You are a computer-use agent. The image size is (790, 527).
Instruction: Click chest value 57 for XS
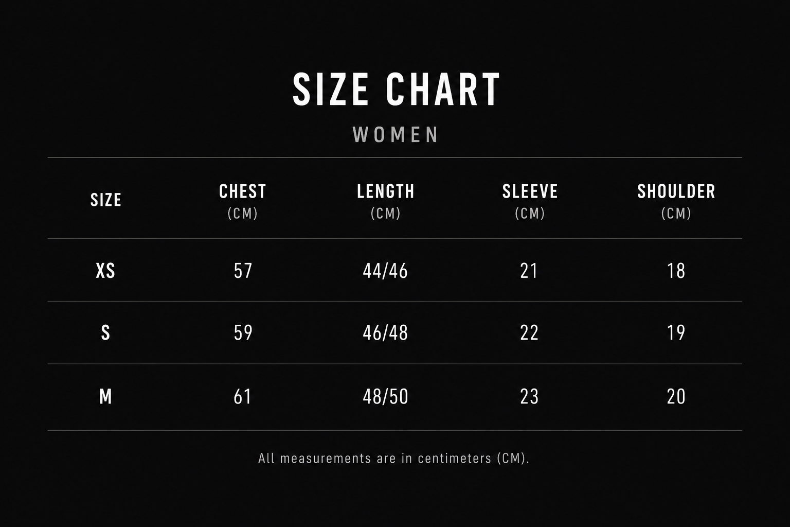pyautogui.click(x=243, y=271)
